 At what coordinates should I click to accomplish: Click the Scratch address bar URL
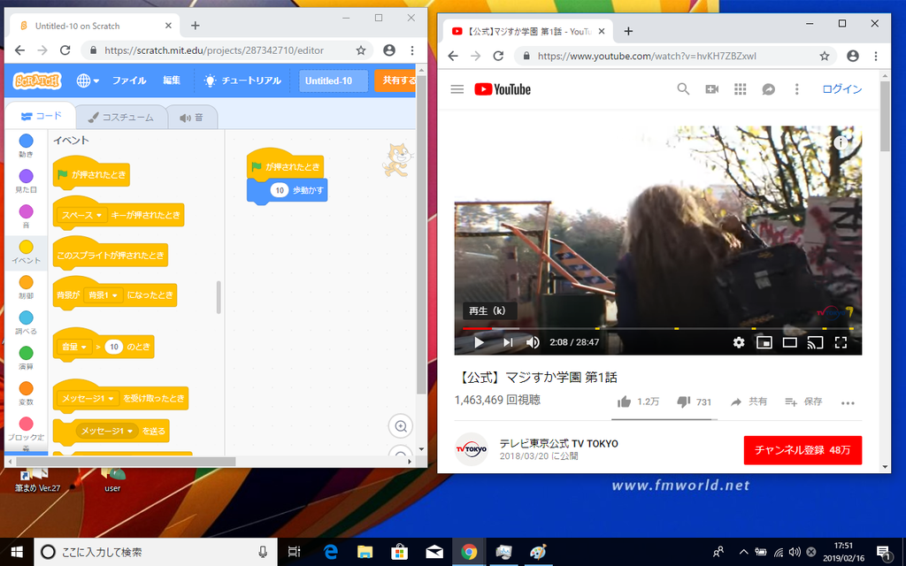(x=214, y=50)
